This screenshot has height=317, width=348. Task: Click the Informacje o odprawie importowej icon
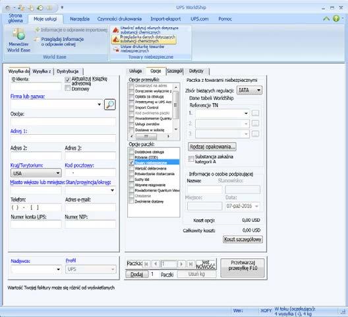click(x=38, y=30)
